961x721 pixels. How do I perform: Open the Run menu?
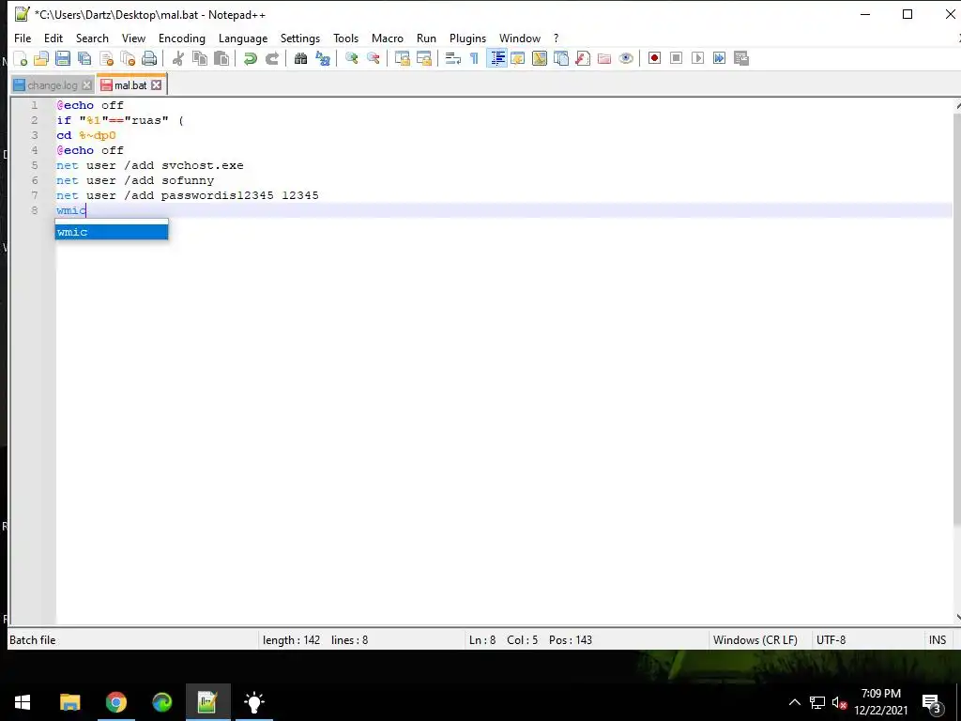coord(427,38)
